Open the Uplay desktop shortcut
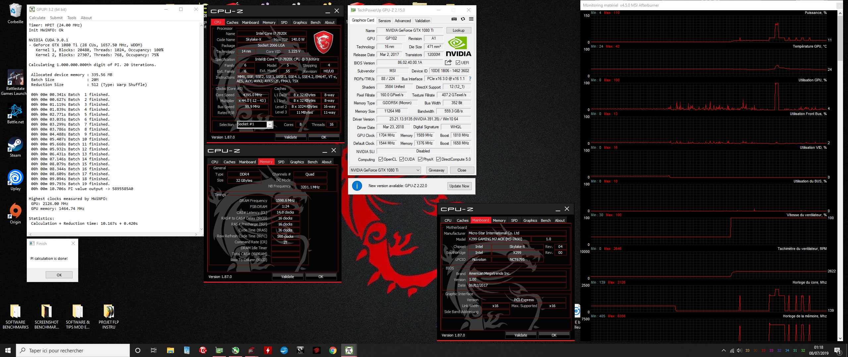The height and width of the screenshot is (357, 848). 15,180
